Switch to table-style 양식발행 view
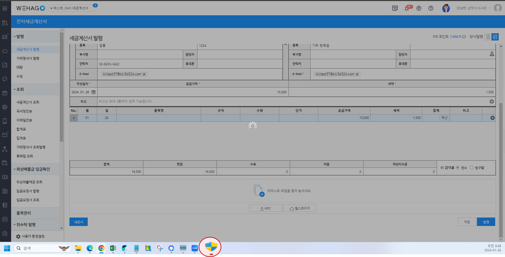The image size is (505, 257). pos(495,37)
